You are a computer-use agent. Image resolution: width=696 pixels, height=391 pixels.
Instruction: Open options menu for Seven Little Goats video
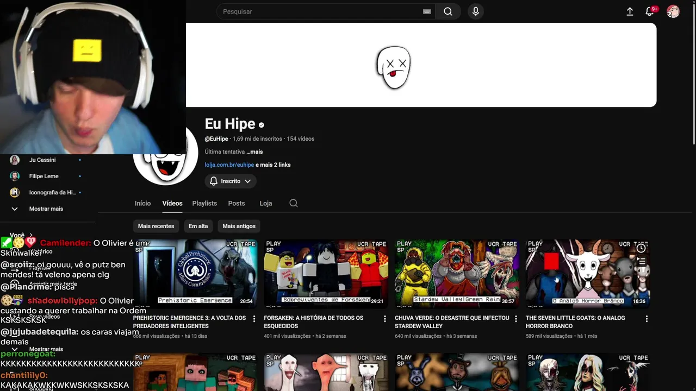click(647, 319)
